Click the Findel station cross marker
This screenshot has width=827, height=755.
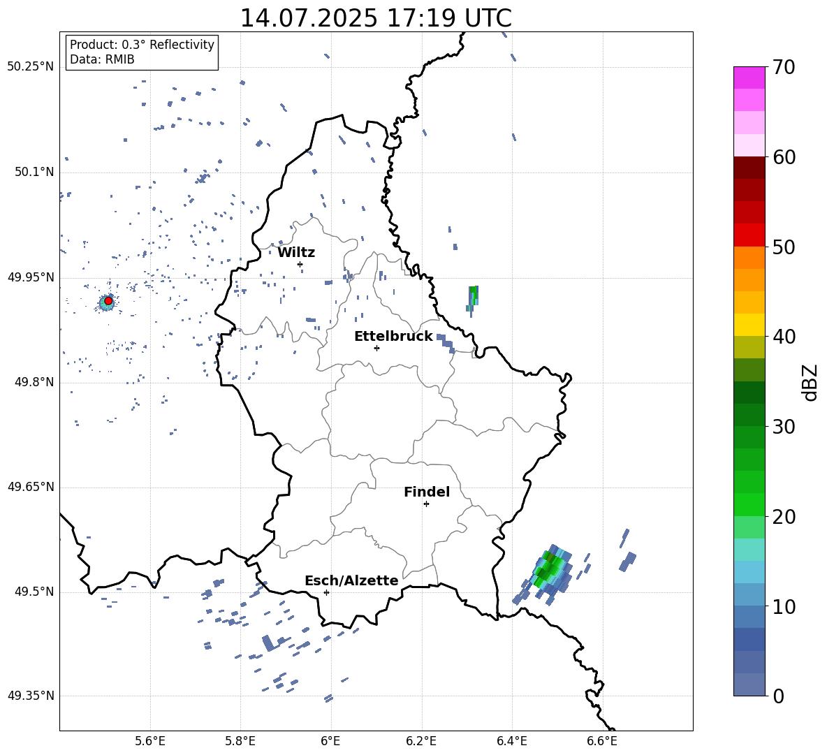coord(426,504)
